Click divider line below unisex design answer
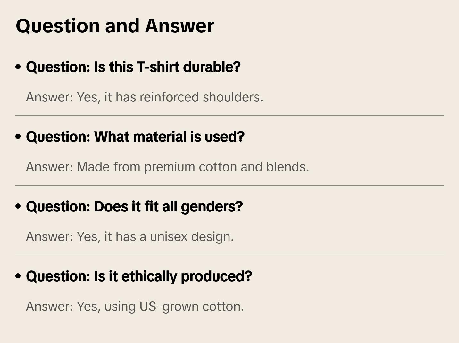The image size is (459, 343). click(x=229, y=255)
